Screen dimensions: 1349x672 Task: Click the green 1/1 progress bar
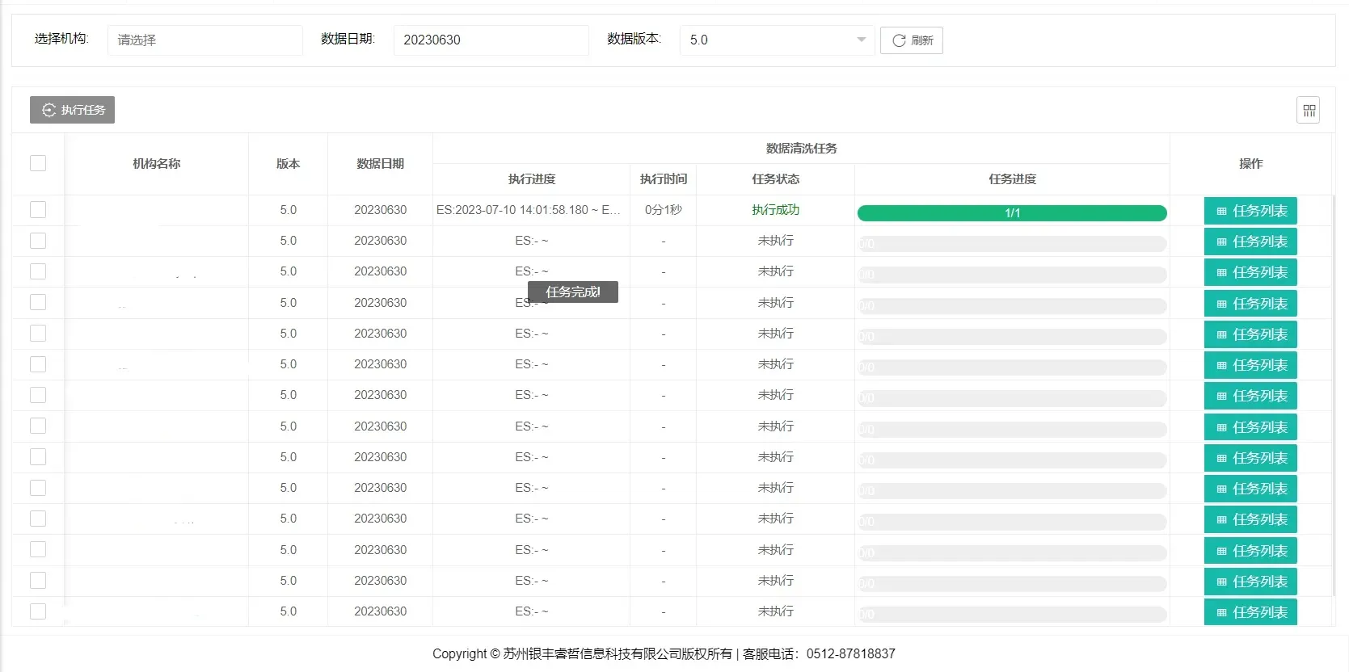1012,213
